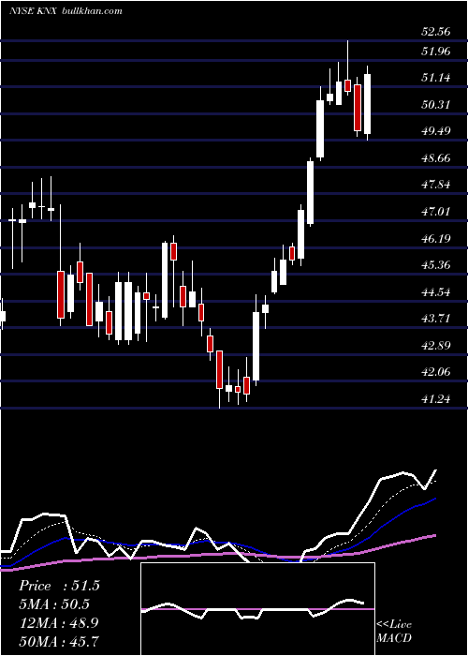The width and height of the screenshot is (468, 656).
Task: Click the 47.01 price level label
Action: pyautogui.click(x=436, y=211)
